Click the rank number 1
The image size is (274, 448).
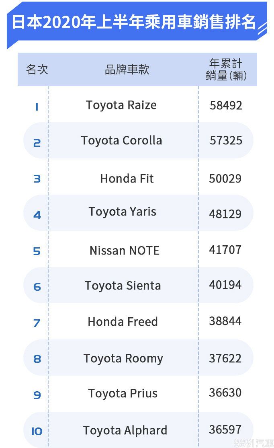(37, 107)
